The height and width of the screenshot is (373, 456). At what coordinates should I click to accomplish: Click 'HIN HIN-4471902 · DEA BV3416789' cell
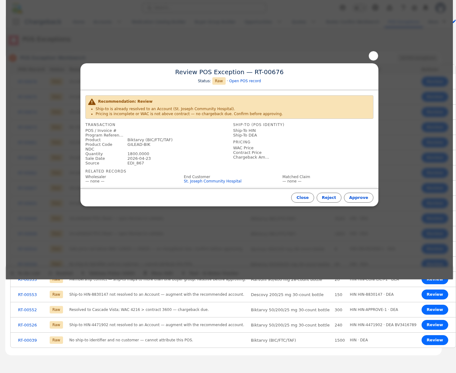[383, 325]
